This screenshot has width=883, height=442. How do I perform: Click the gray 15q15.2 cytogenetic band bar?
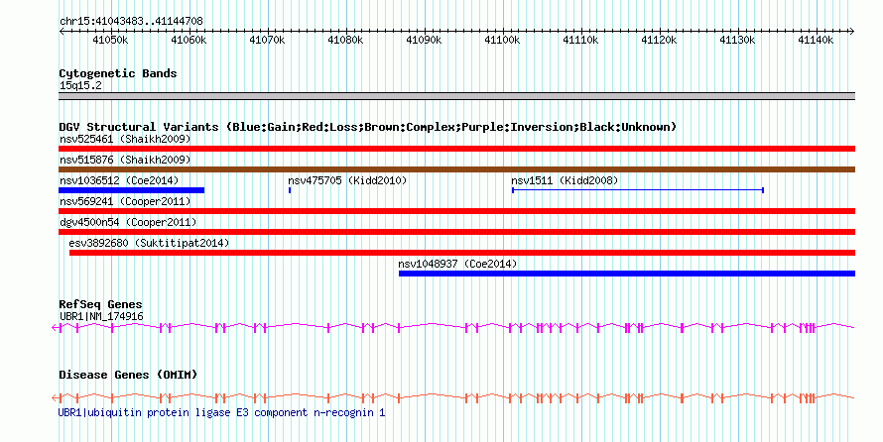point(456,96)
